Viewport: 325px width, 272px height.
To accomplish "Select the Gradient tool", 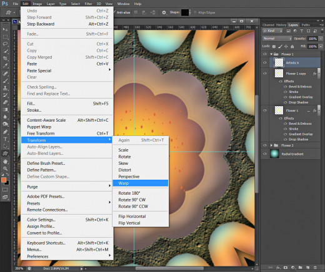I will 5,110.
